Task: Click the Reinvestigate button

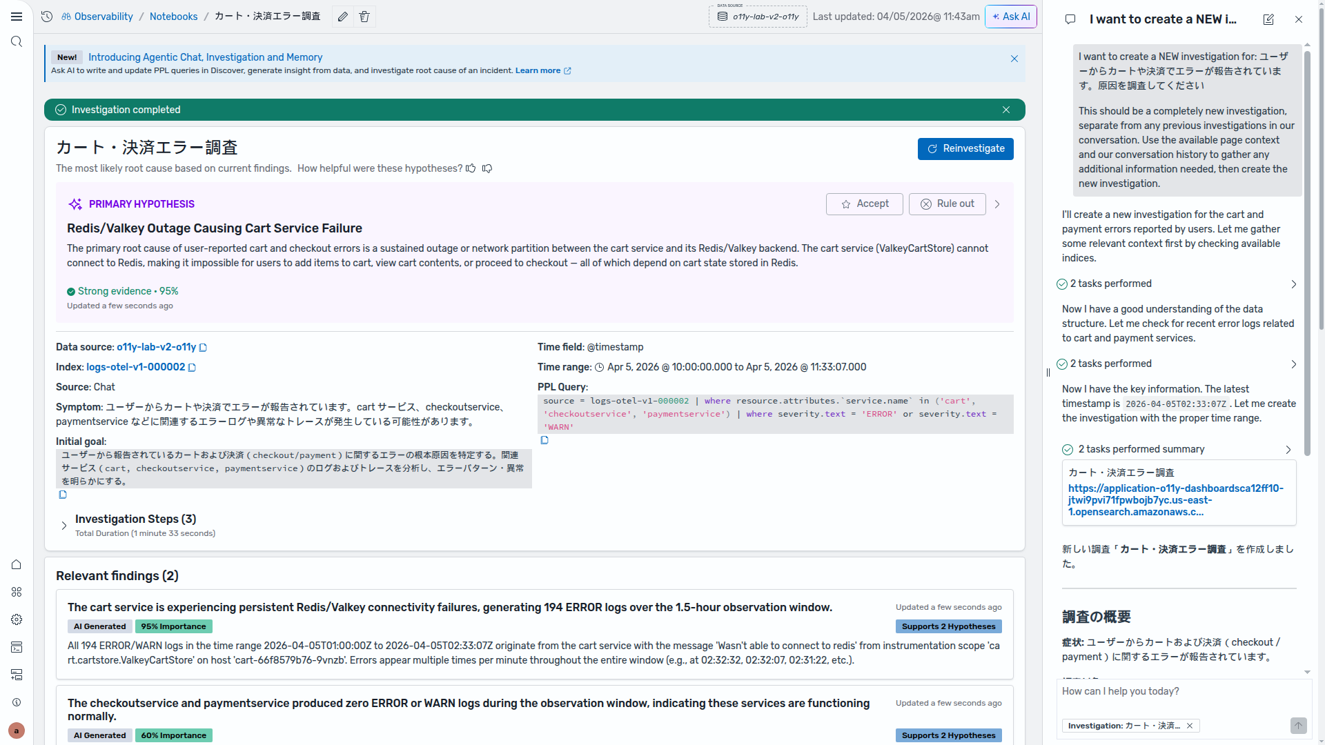Action: tap(965, 149)
